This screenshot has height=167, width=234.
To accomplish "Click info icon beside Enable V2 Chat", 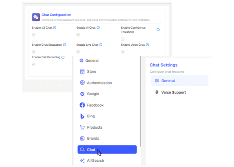I will (x=55, y=27).
